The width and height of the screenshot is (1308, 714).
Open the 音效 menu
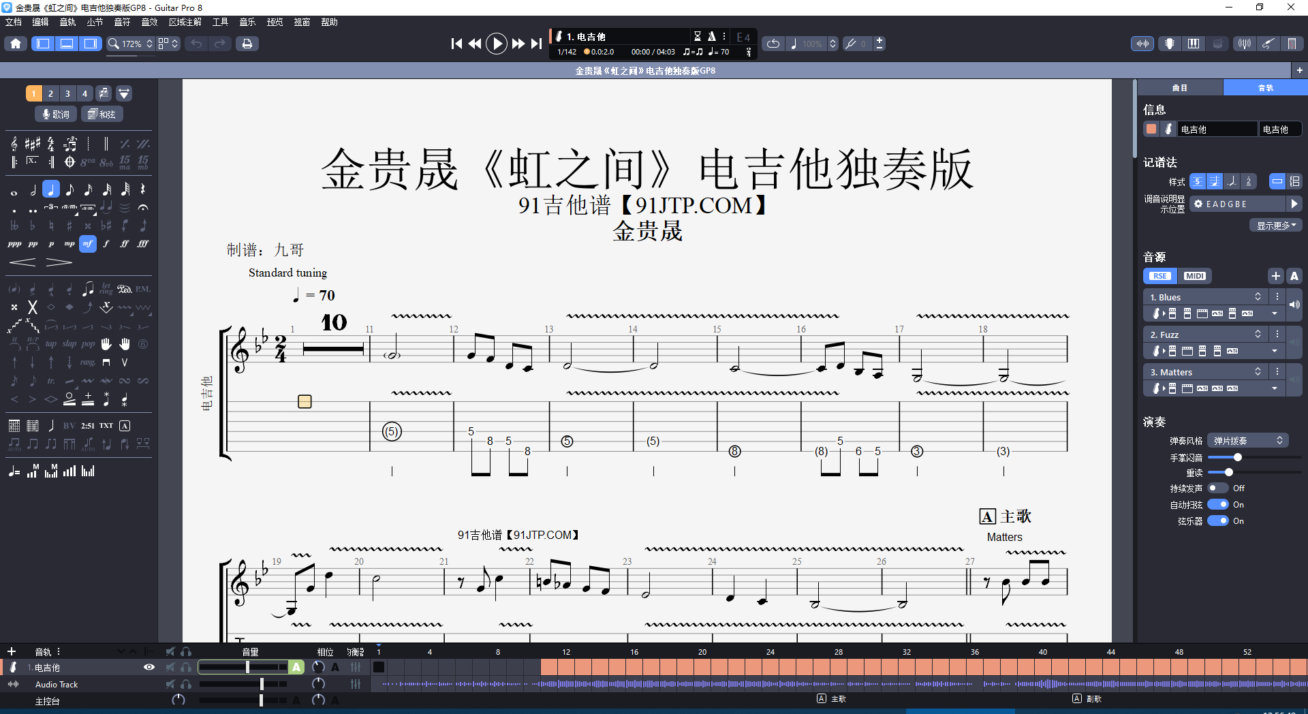(149, 22)
